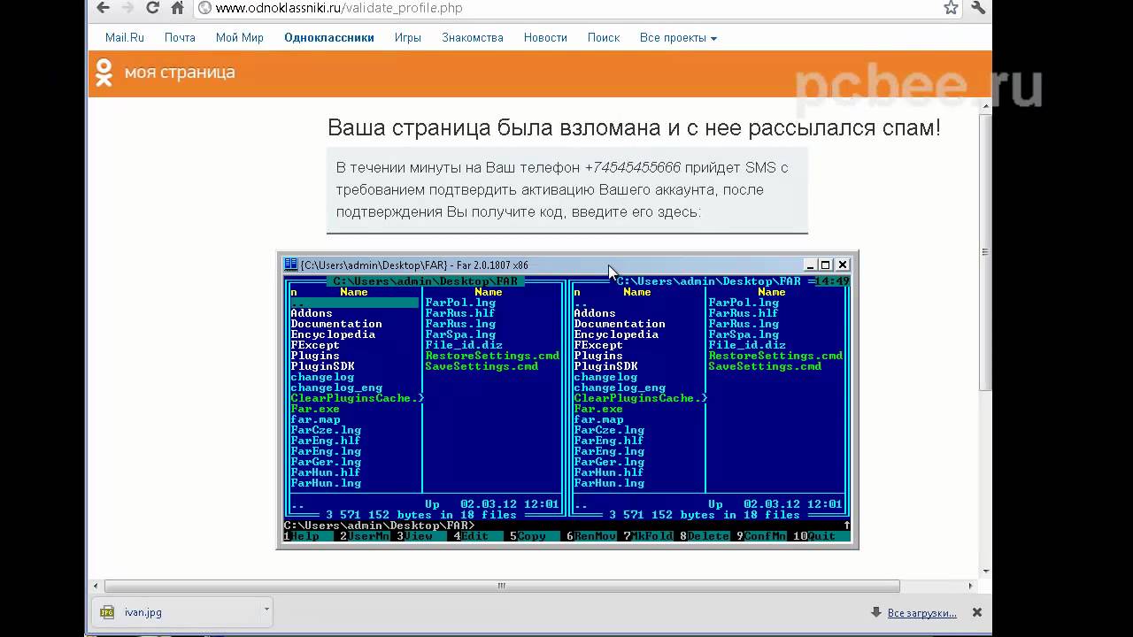Click Quit key in Far bottom bar

pyautogui.click(x=821, y=536)
